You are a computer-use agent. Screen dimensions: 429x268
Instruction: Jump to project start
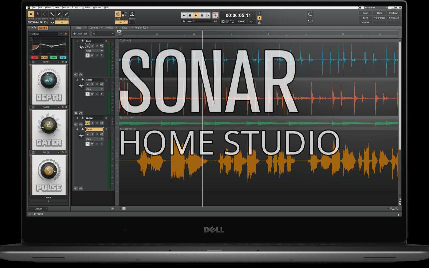pyautogui.click(x=184, y=21)
